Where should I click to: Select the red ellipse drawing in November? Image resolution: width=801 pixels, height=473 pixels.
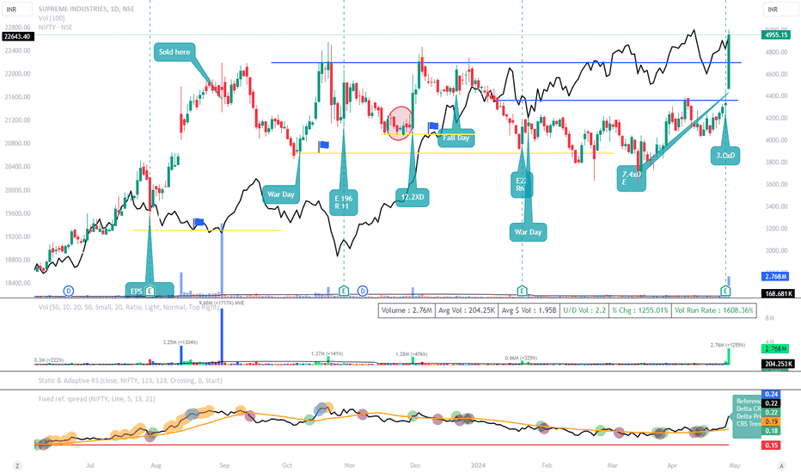[400, 123]
